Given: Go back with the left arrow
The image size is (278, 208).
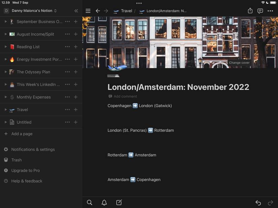Looking at the screenshot, I should tap(98, 11).
